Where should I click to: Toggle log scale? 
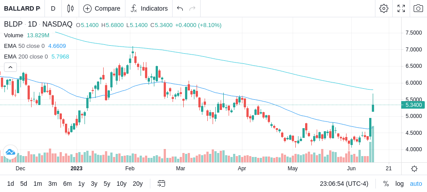tap(399, 184)
